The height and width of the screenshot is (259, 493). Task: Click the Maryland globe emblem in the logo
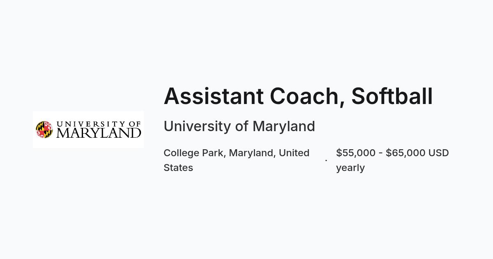[x=44, y=129]
